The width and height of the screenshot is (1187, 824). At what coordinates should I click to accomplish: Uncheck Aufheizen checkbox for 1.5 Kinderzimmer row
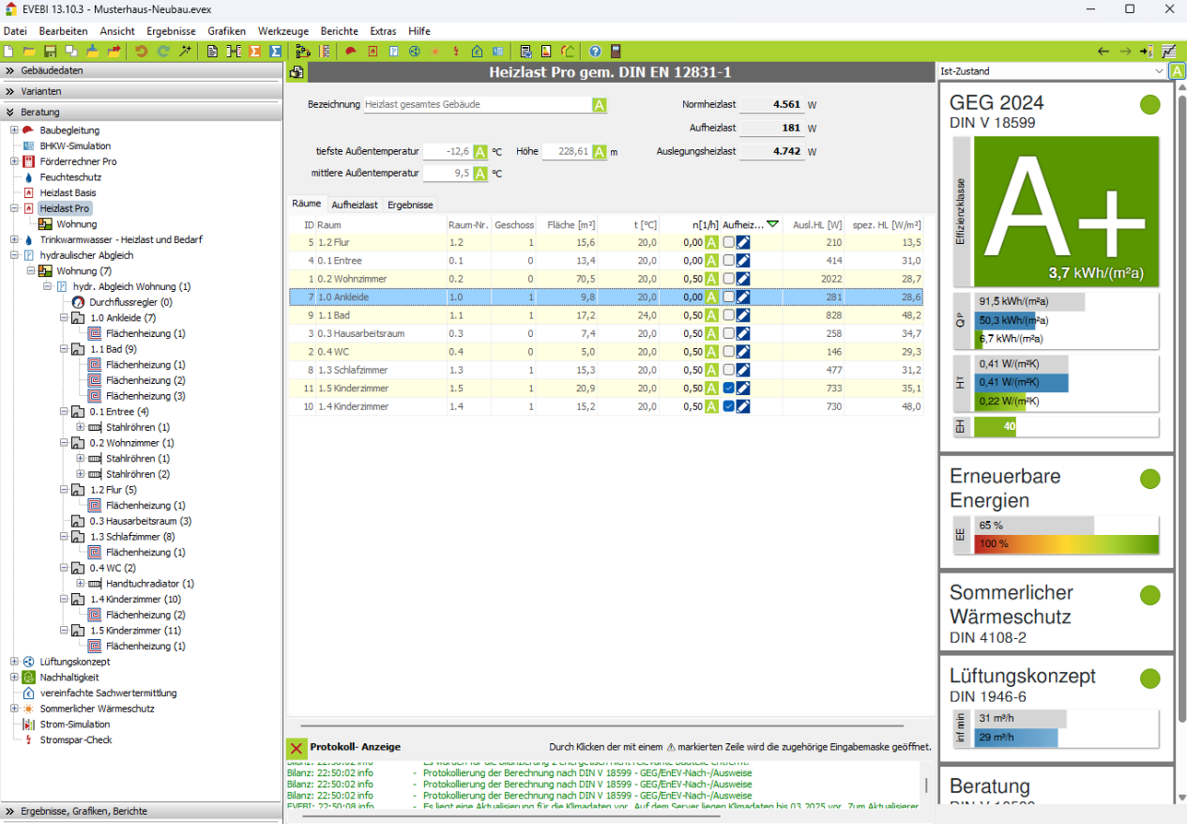[x=728, y=389]
